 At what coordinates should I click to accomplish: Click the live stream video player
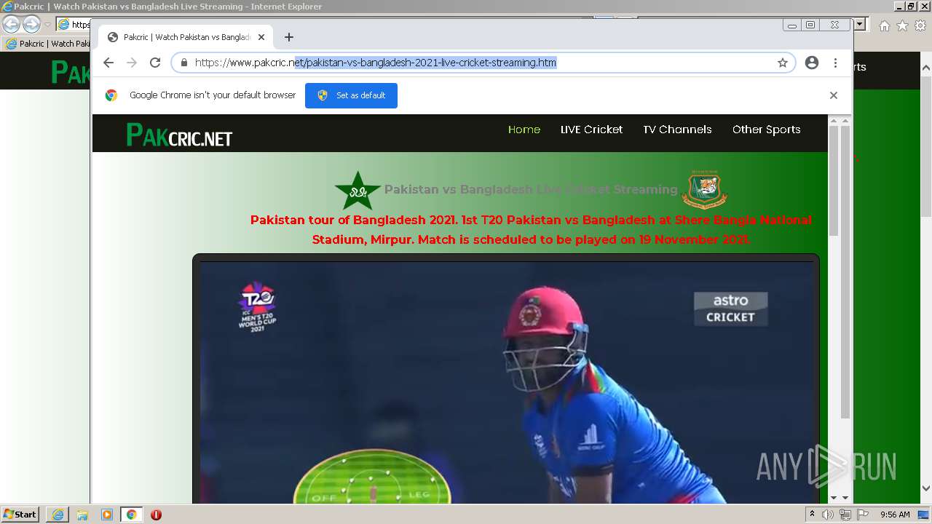click(x=506, y=382)
